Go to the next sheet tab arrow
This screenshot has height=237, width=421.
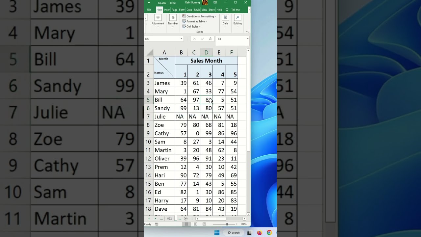(155, 219)
